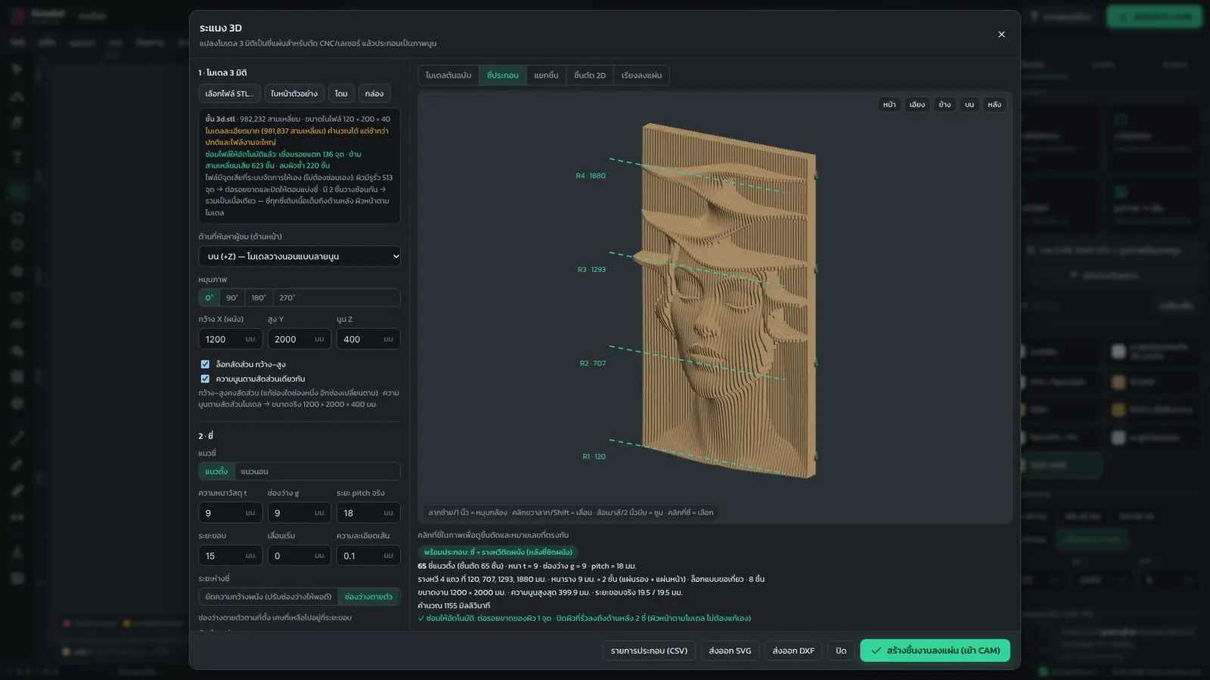Click the ระยะขอบ field showing 15
The height and width of the screenshot is (680, 1210).
tap(230, 556)
